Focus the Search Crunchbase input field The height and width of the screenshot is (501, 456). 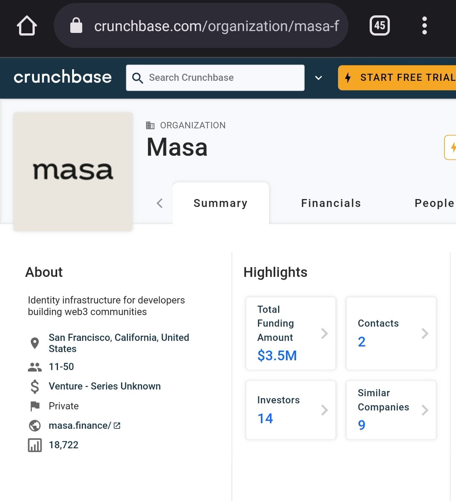point(215,78)
